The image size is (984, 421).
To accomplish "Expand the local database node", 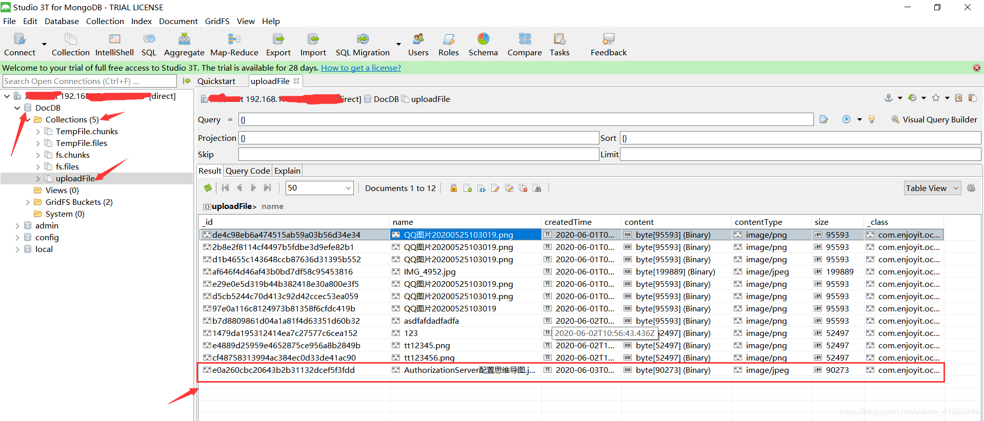I will tap(17, 249).
